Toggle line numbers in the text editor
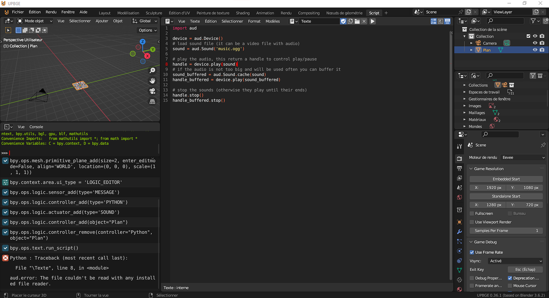This screenshot has width=549, height=298. tap(434, 21)
